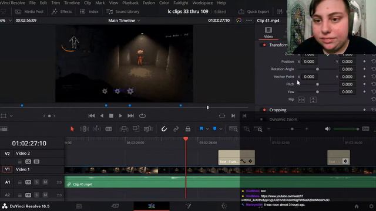
Task: Open the Sound Library panel
Action: (123, 12)
